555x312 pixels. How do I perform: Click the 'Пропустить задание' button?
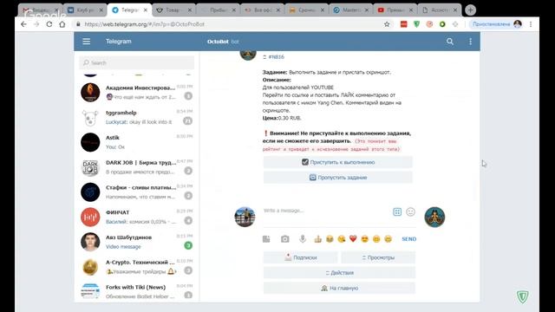coord(338,178)
